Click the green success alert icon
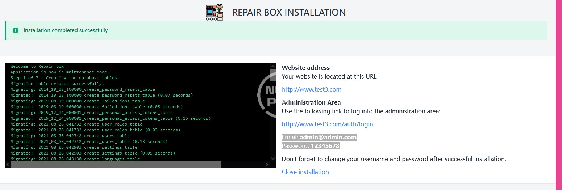The height and width of the screenshot is (190, 562). pyautogui.click(x=16, y=30)
